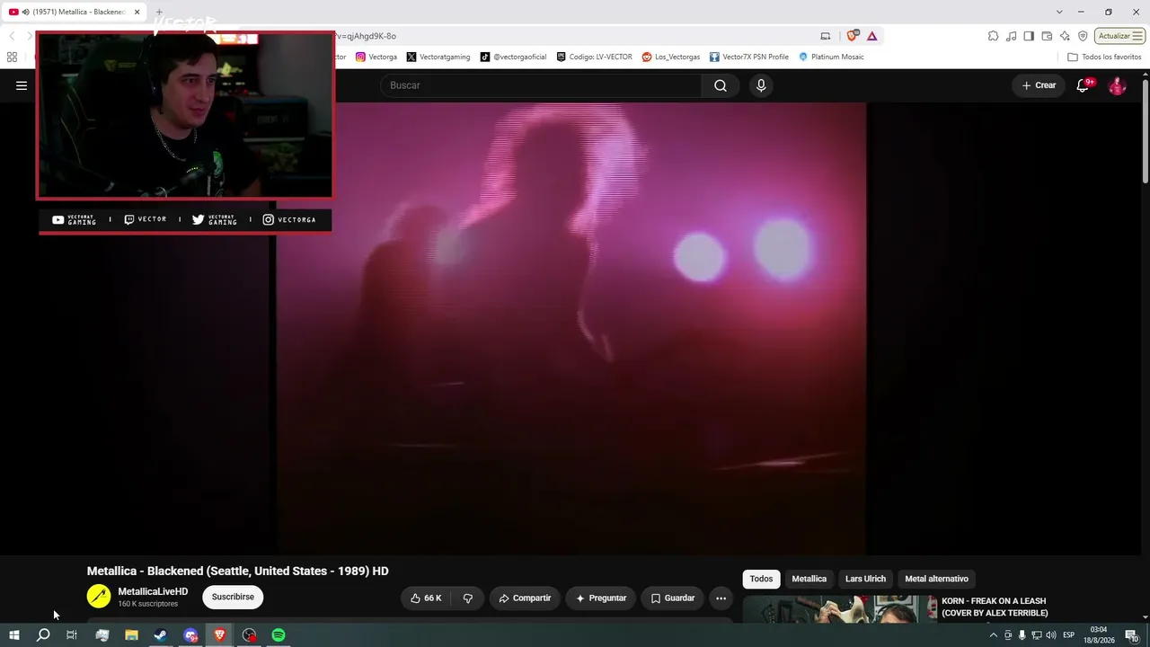
Task: Like the video with 66 K likes
Action: (x=427, y=598)
